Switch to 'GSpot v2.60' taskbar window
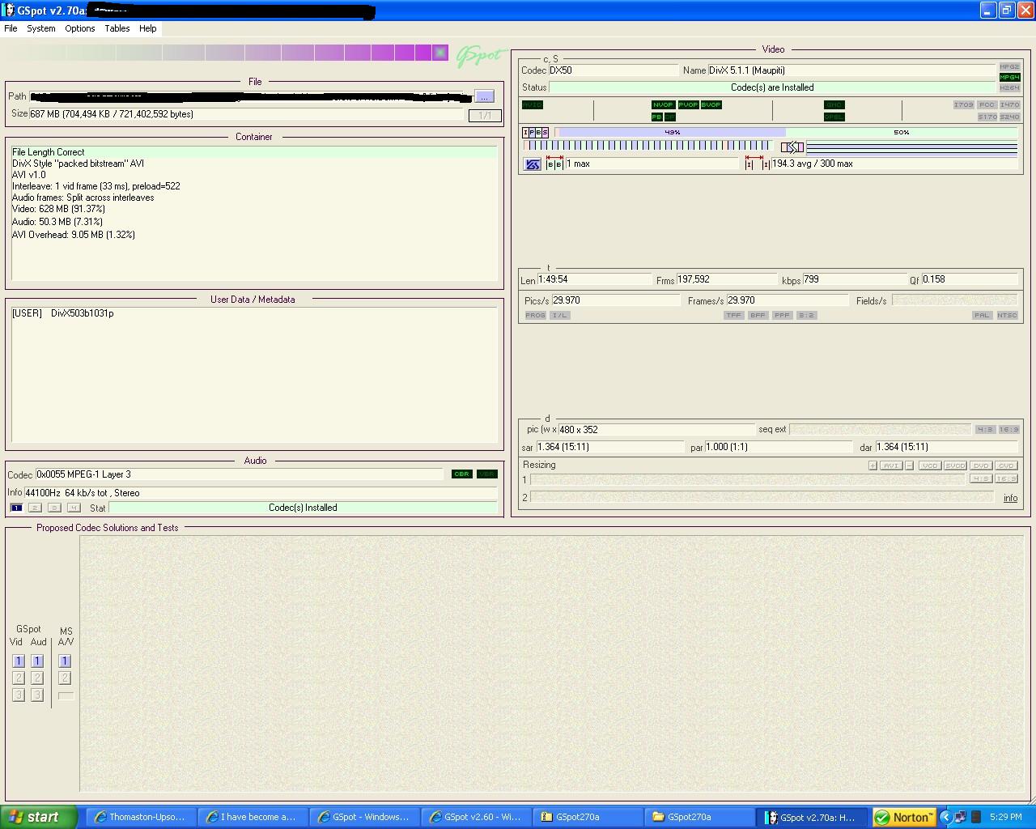The image size is (1036, 829). [477, 818]
